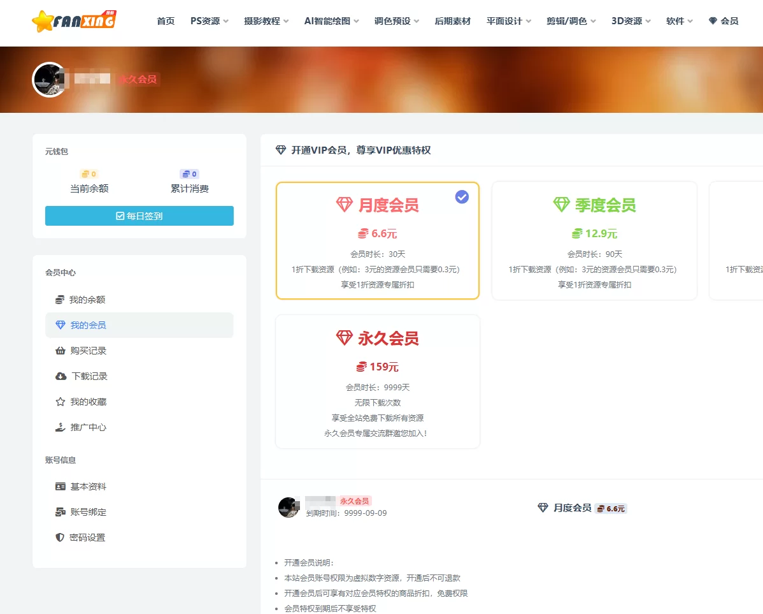Click the cloud download icon beside 下载记录
The width and height of the screenshot is (763, 614).
[61, 376]
